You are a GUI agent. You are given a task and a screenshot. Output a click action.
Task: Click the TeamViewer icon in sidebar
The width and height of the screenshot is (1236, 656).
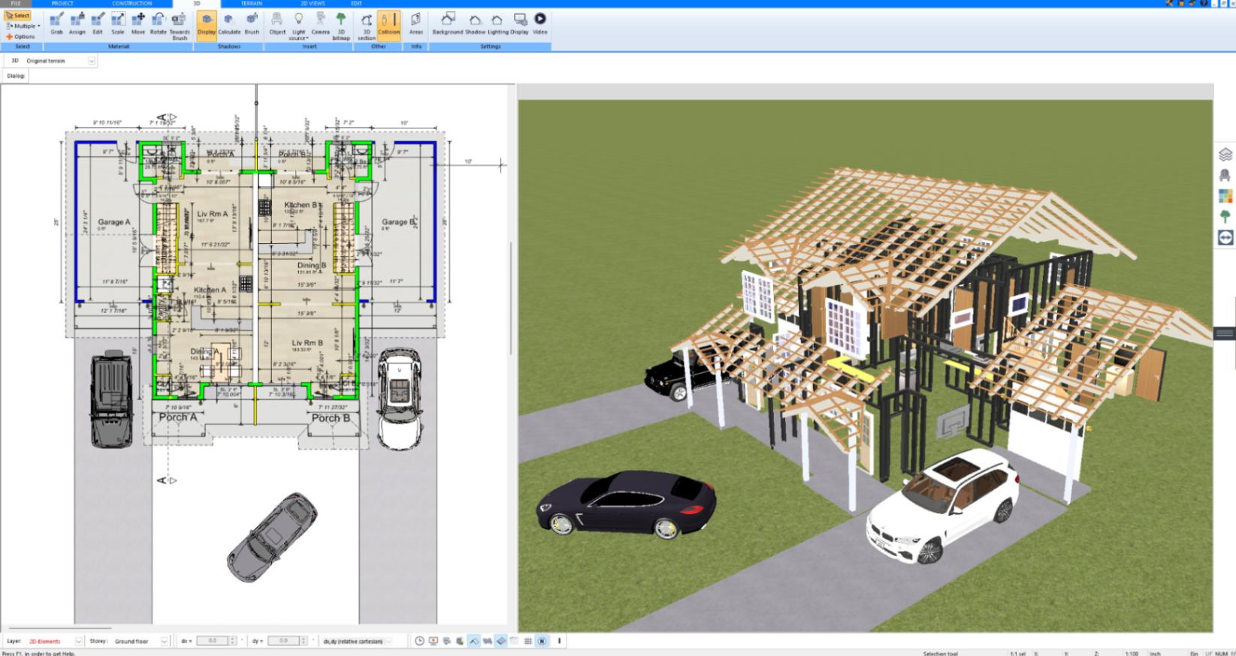(1225, 237)
